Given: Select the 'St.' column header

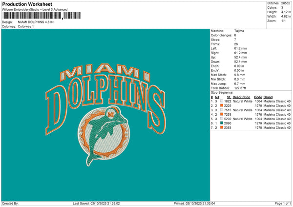Looking at the screenshot, I should click(x=229, y=97).
